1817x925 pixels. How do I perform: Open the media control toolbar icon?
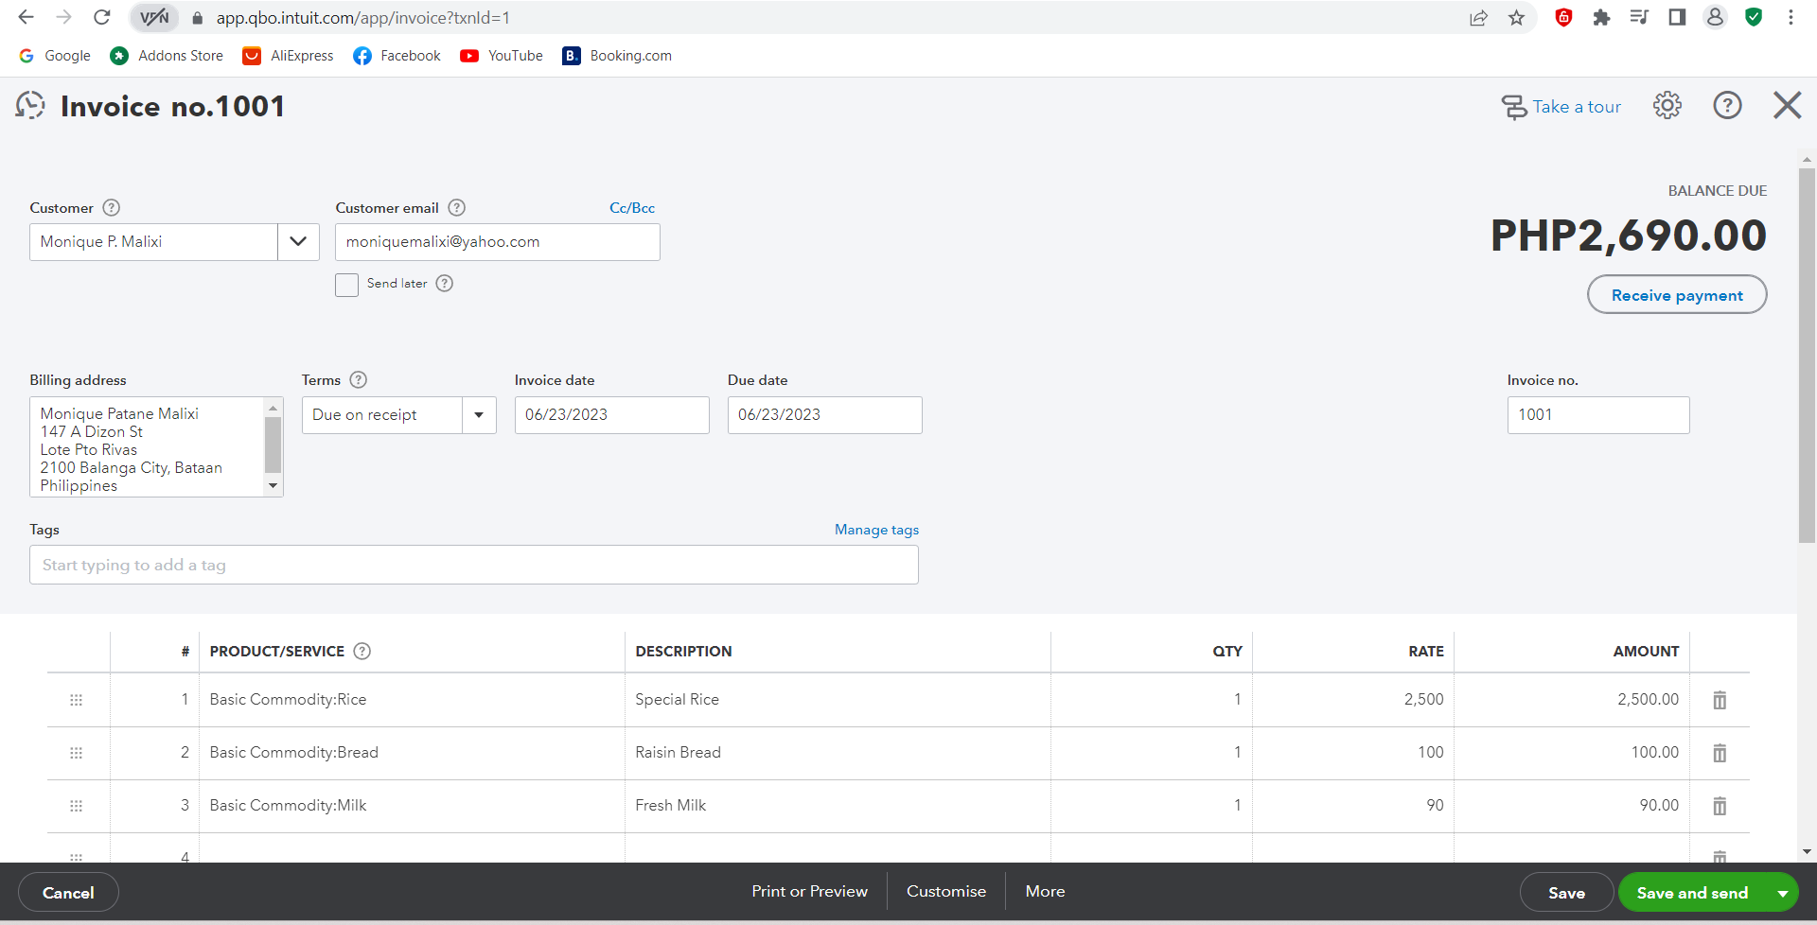tap(1639, 17)
